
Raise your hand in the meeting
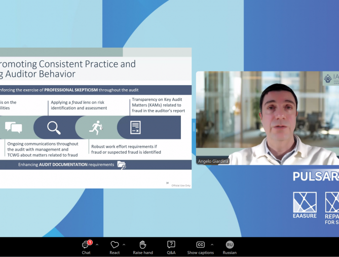tap(143, 247)
